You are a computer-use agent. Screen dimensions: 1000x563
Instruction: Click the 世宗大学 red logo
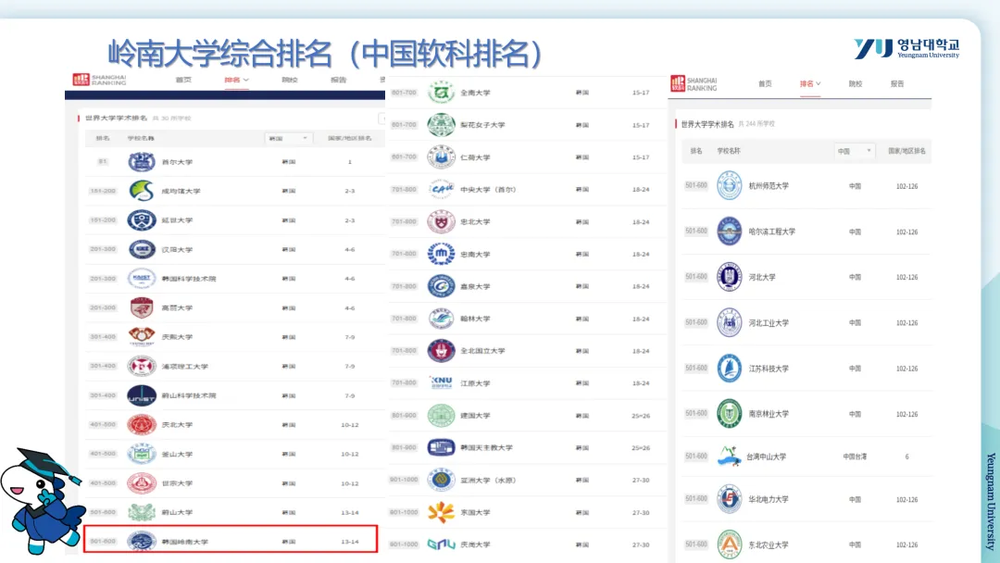click(x=142, y=483)
